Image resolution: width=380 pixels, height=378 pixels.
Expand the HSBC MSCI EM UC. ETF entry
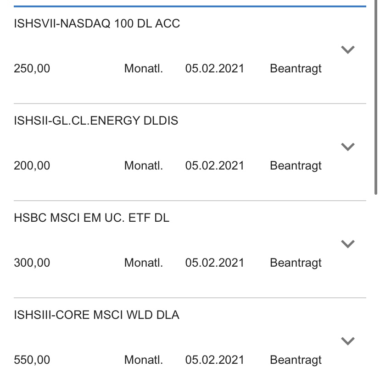point(348,244)
